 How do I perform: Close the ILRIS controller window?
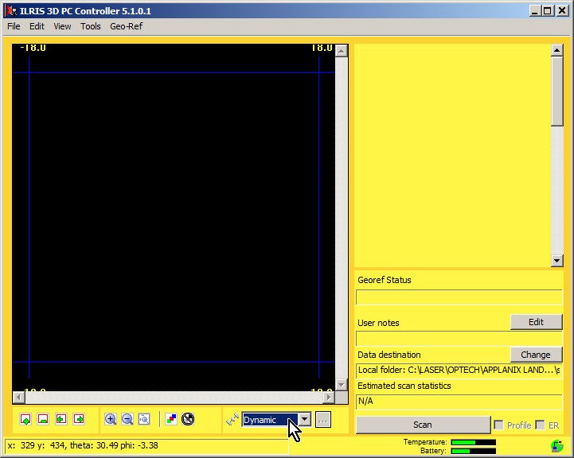(562, 10)
